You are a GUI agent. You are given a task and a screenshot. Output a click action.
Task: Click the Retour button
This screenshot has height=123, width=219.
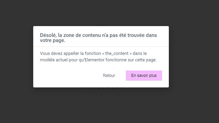[x=109, y=76]
